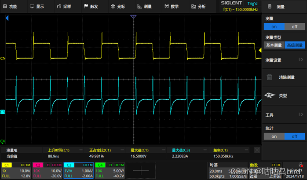Click the 清除测量 trash icon

tap(270, 77)
